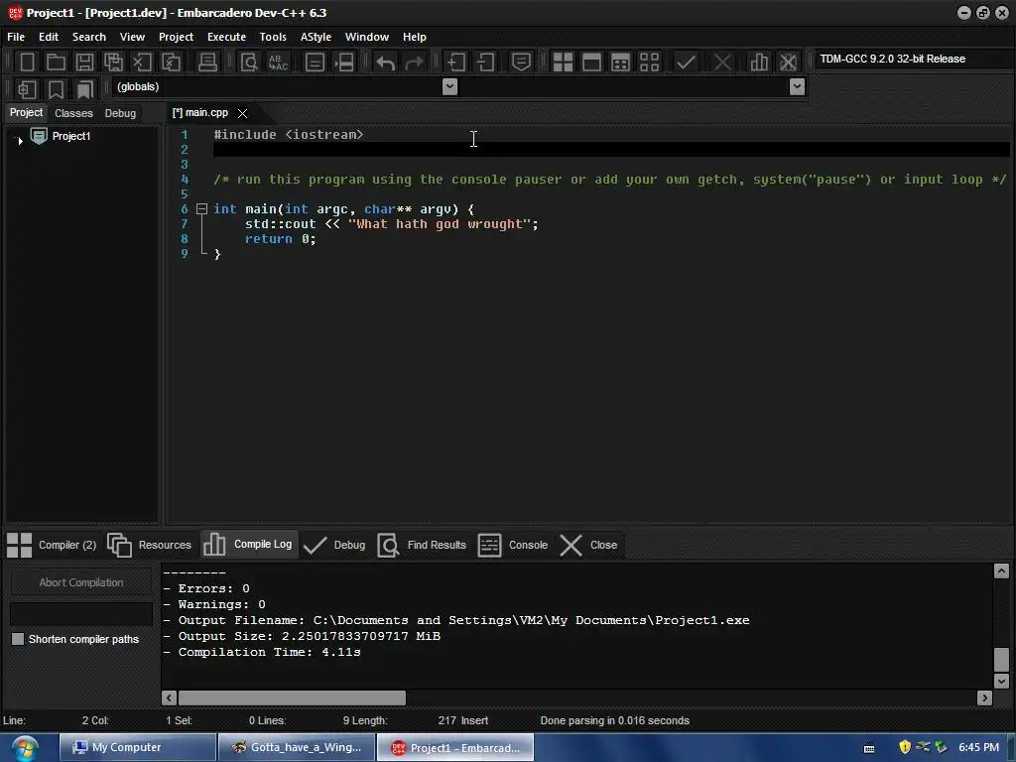Image resolution: width=1016 pixels, height=762 pixels.
Task: Open the Console bottom tab
Action: click(513, 545)
